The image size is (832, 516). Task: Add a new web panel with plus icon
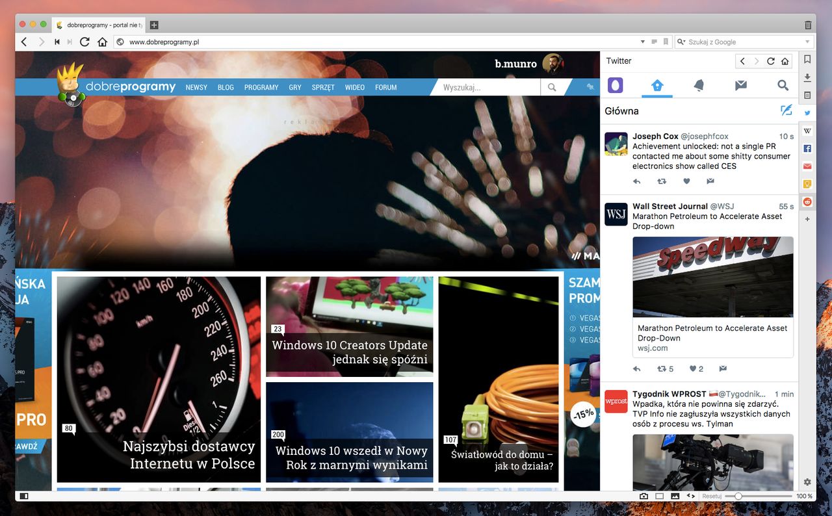coord(807,219)
